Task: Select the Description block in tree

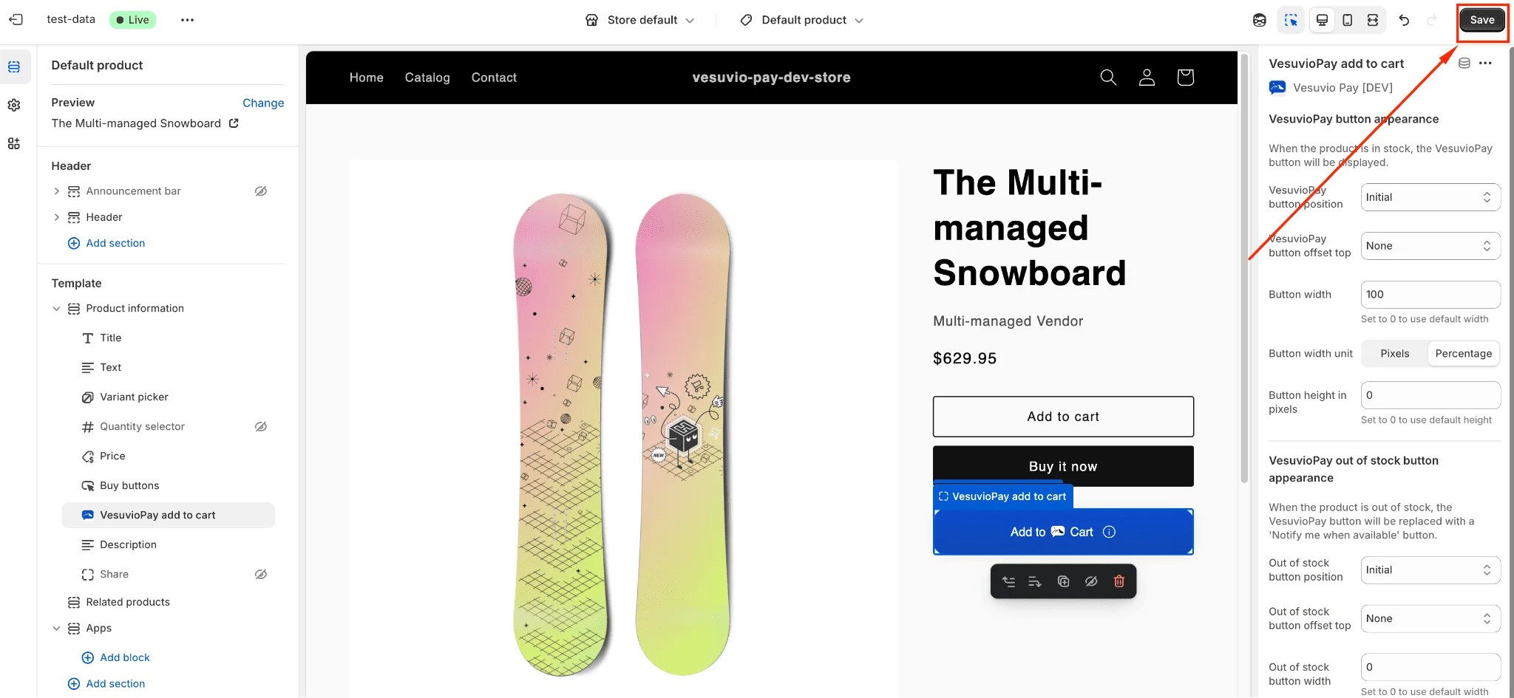Action: (x=128, y=545)
